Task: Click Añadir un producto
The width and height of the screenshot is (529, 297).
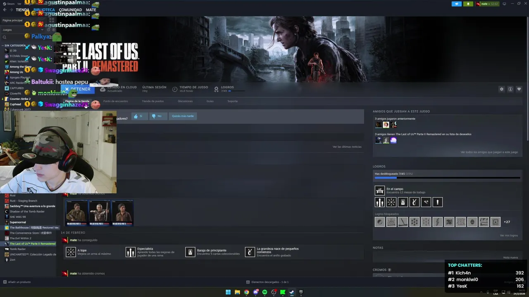Action: coord(17,282)
